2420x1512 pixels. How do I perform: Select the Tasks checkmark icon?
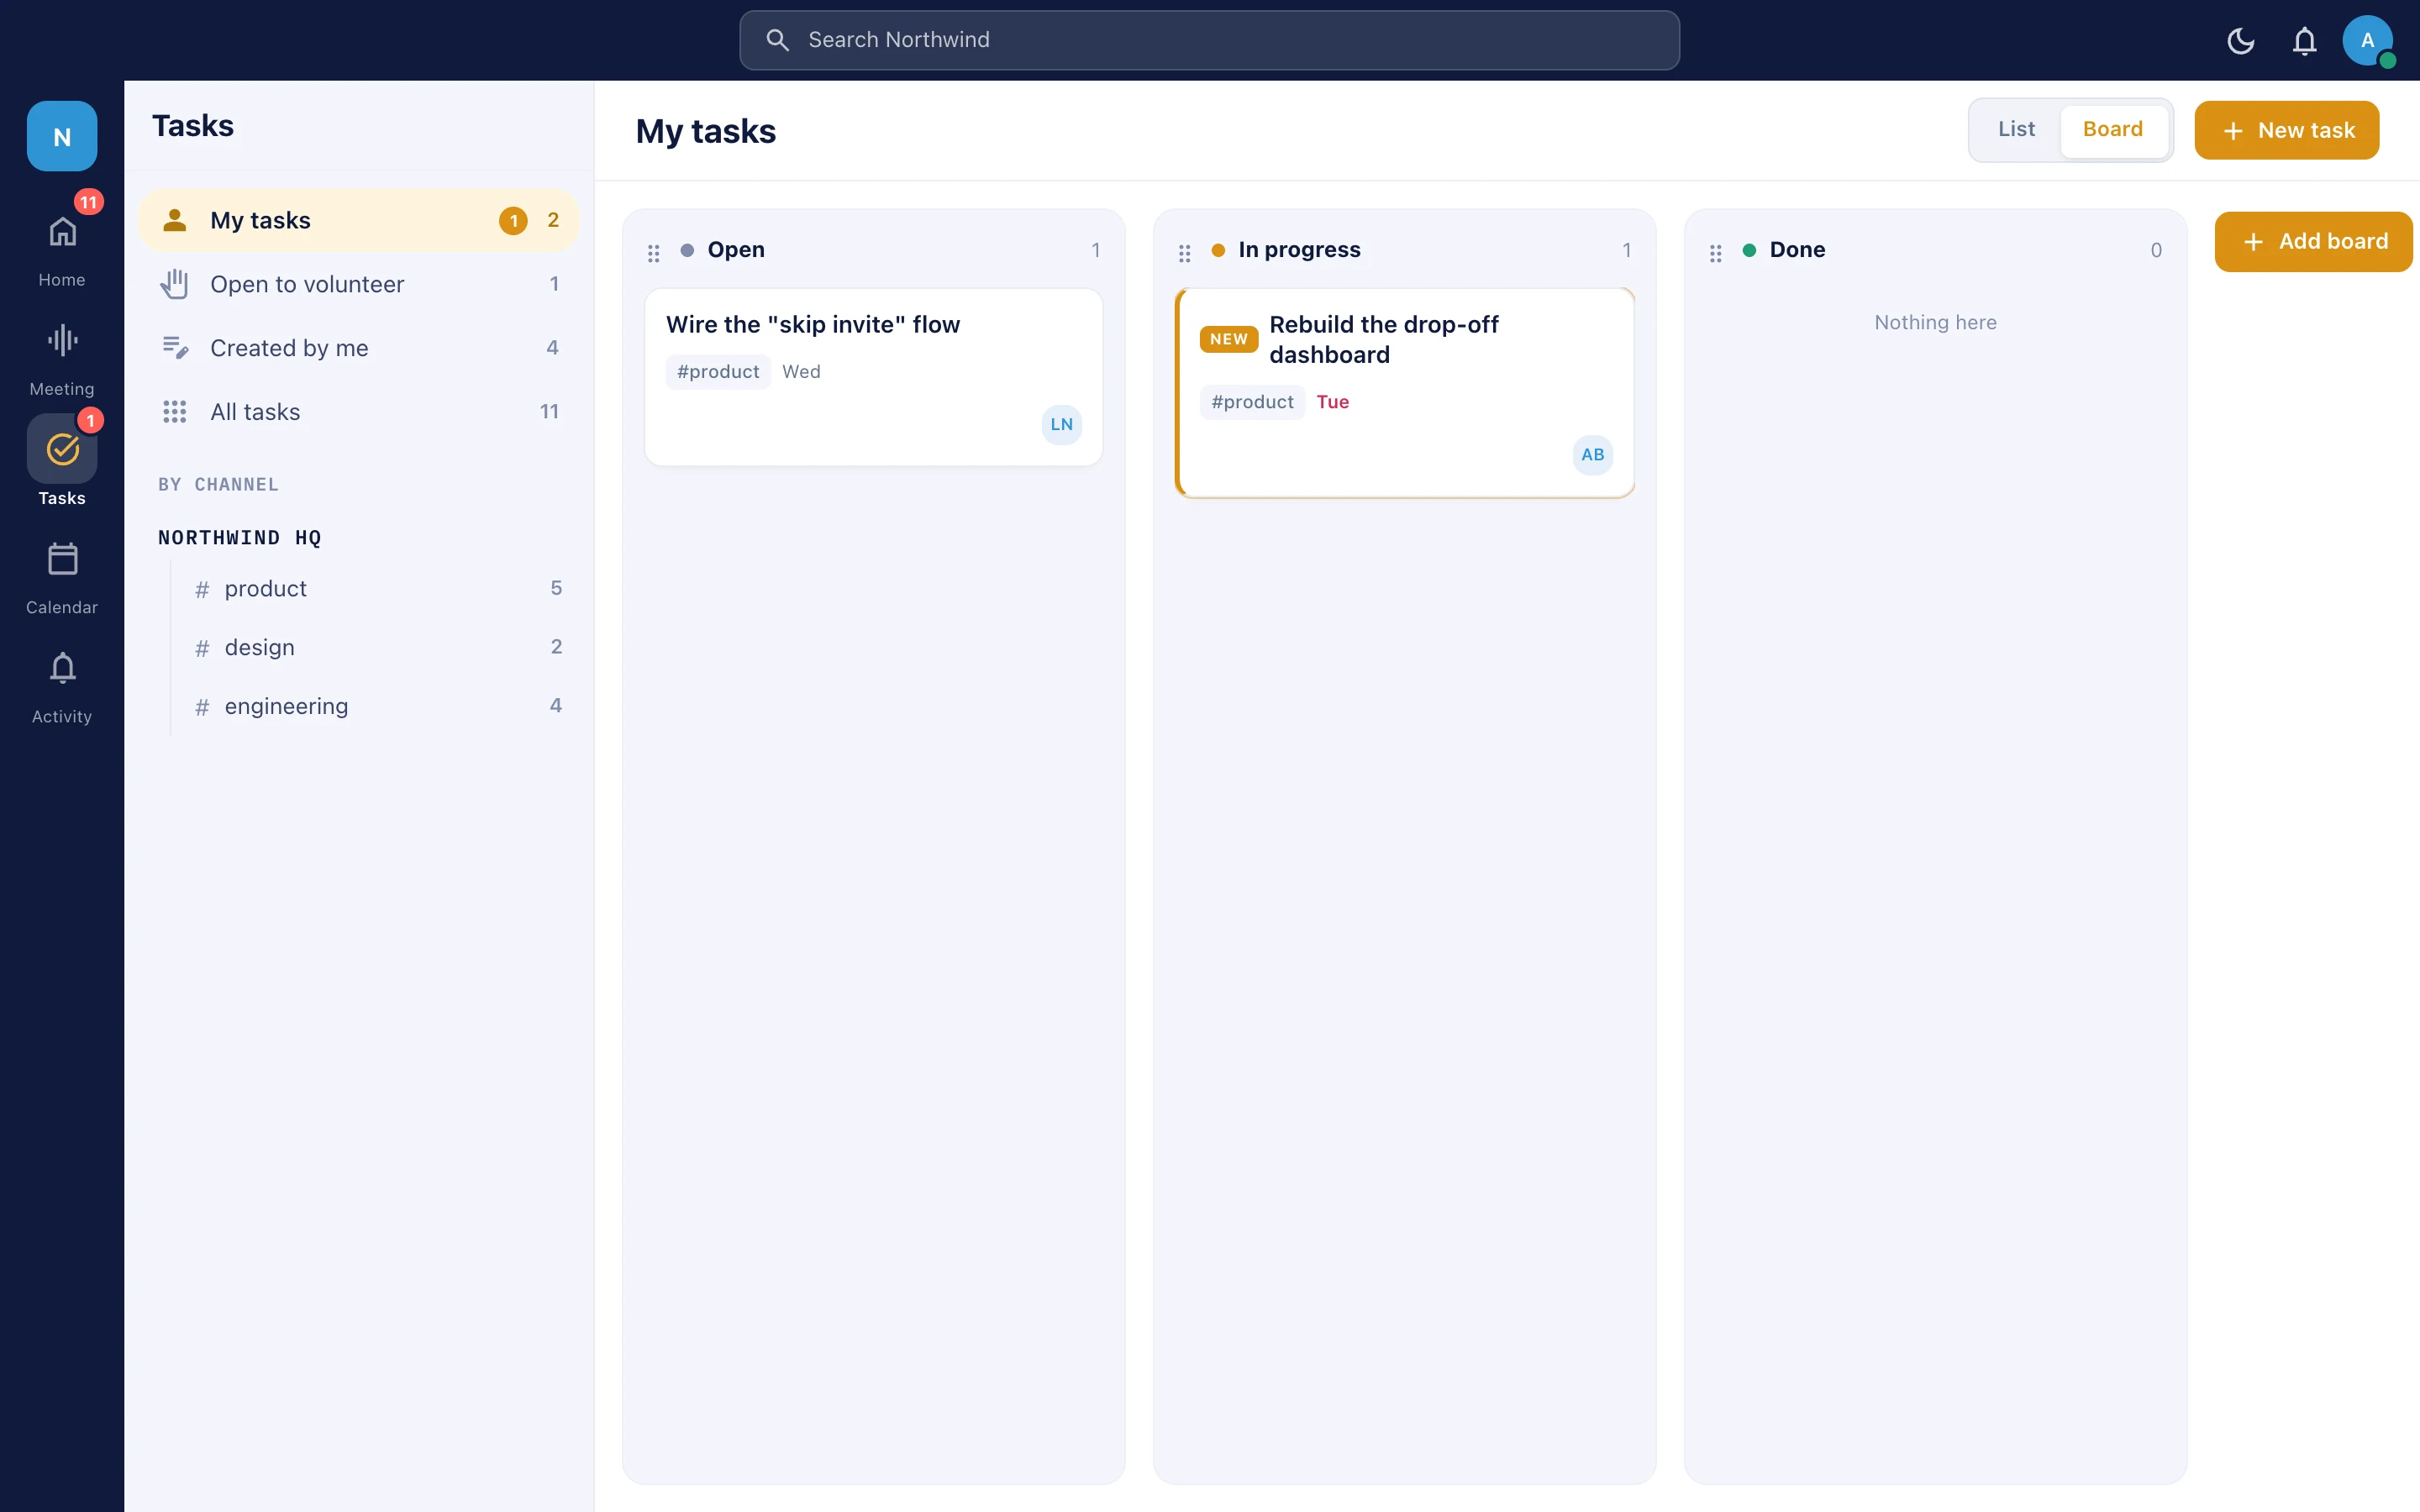(x=62, y=449)
